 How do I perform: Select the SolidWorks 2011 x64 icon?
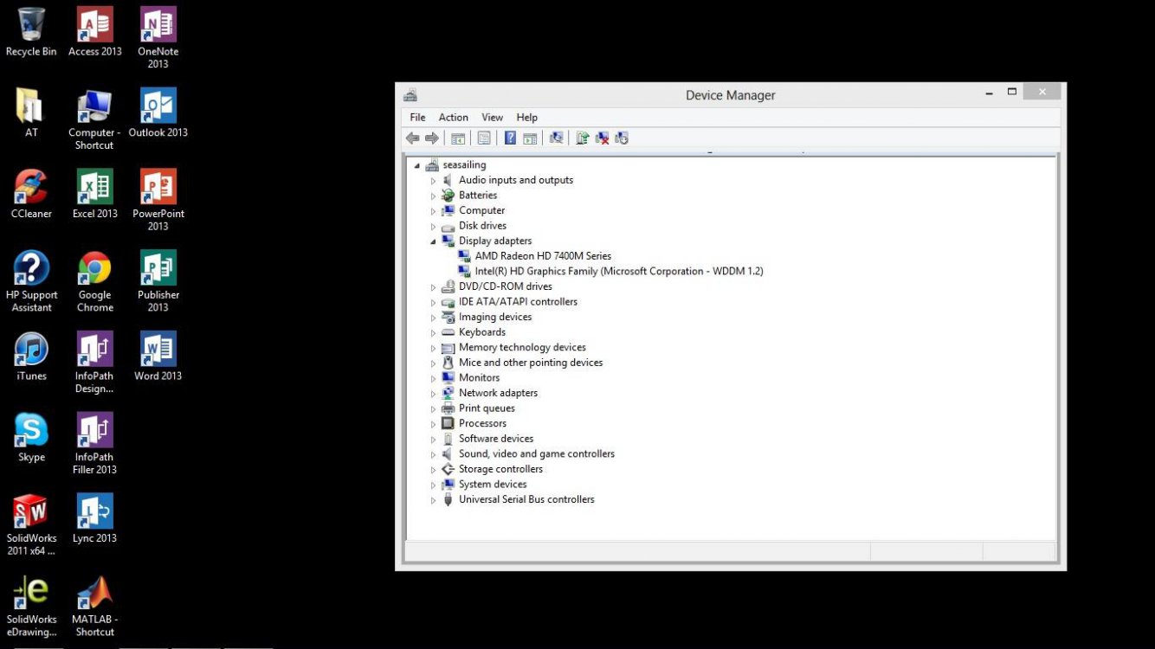pyautogui.click(x=31, y=525)
